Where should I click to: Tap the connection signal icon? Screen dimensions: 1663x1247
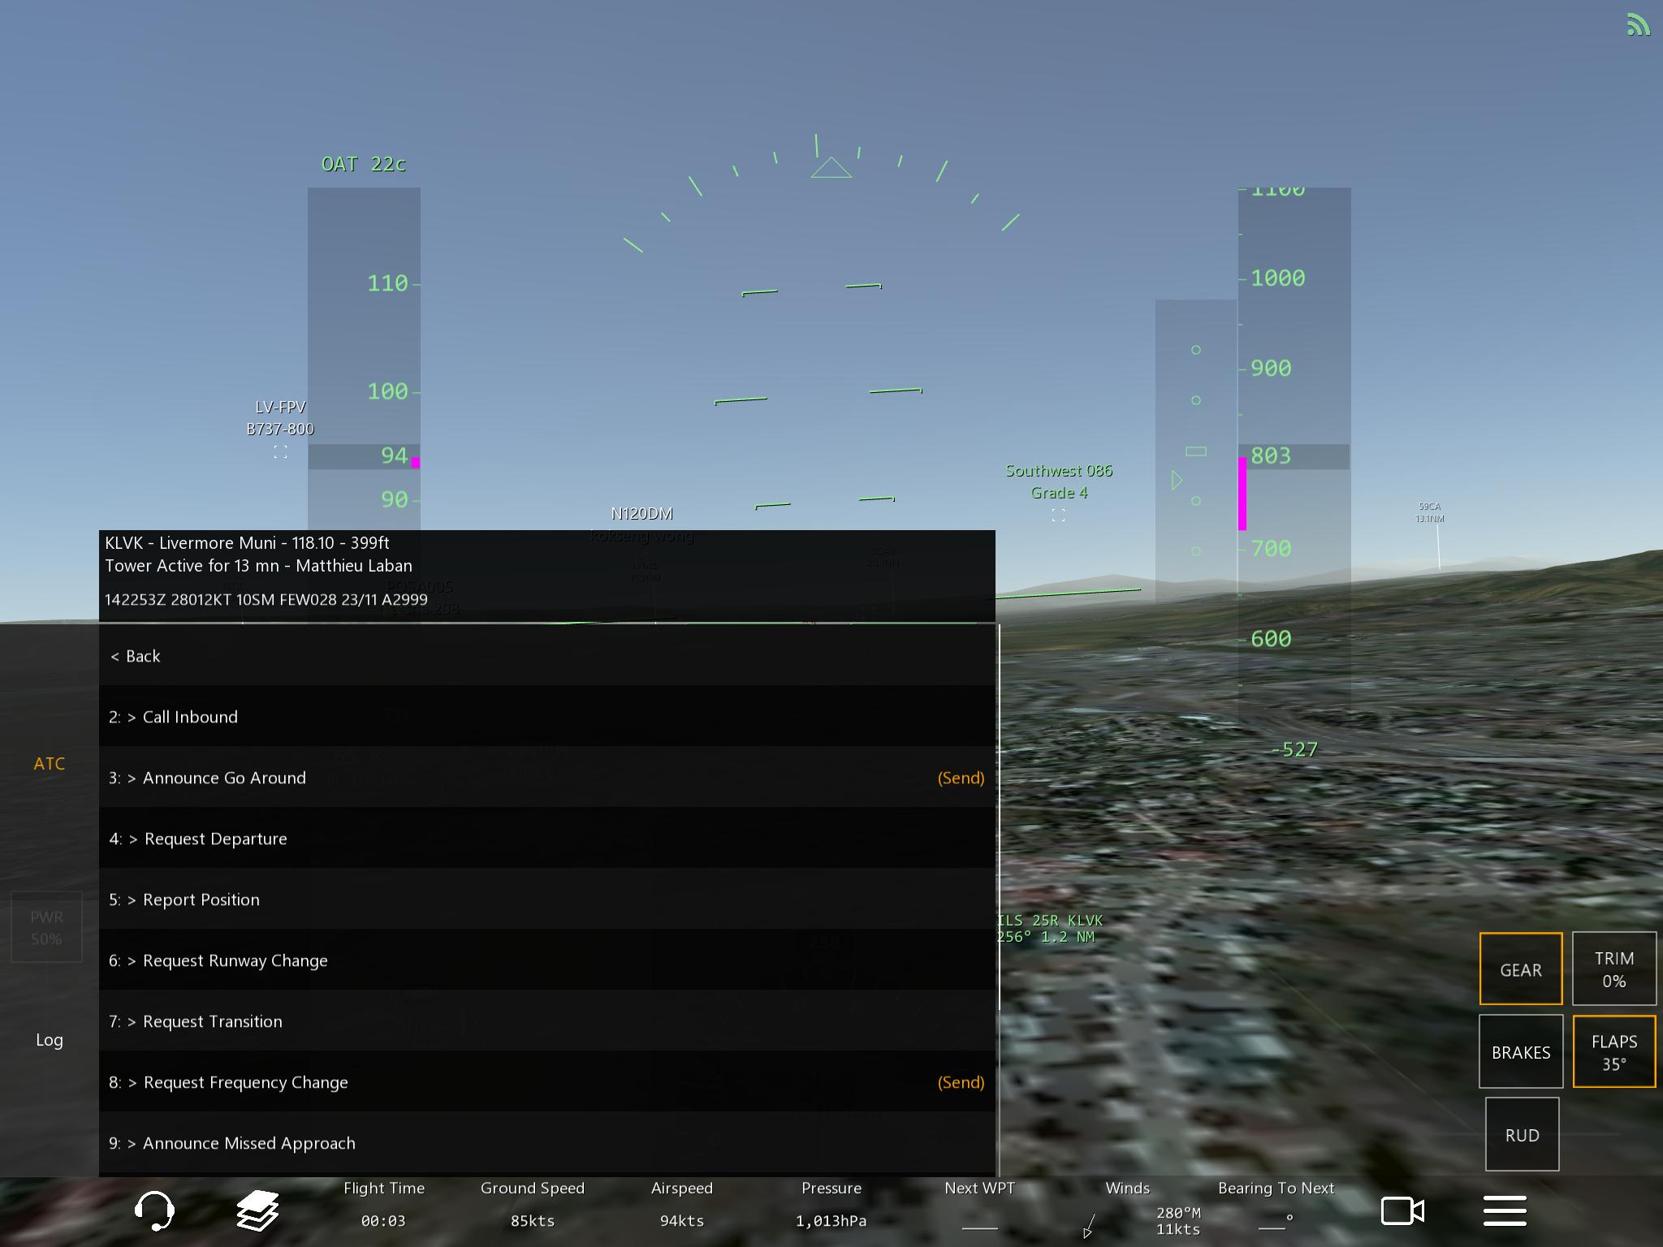coord(1638,25)
